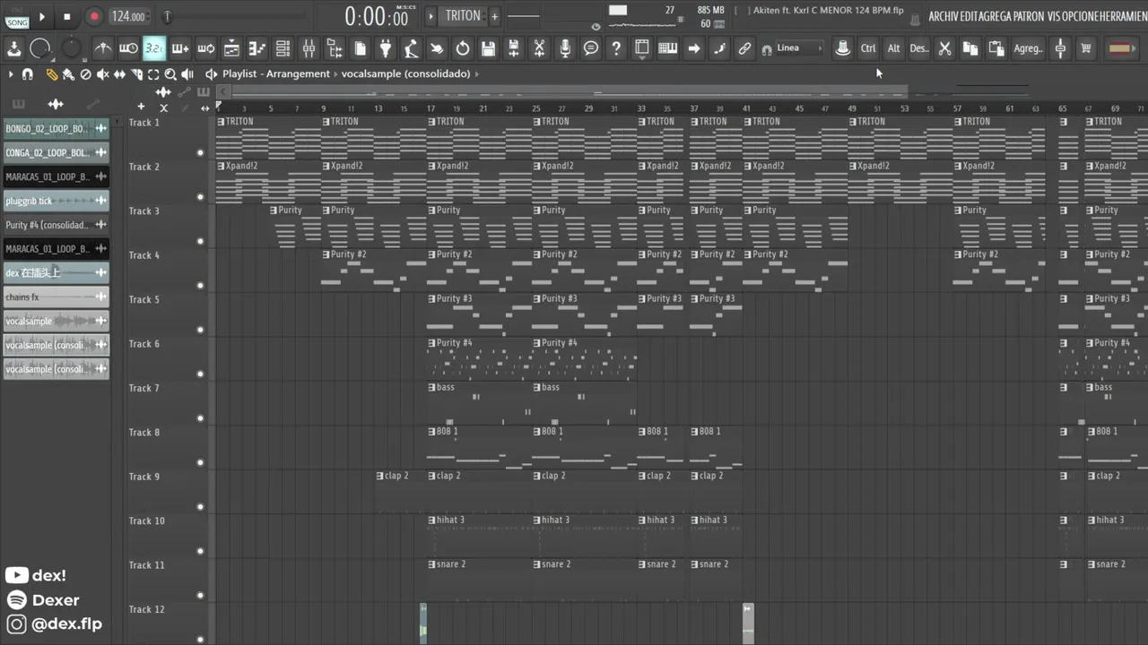Mute Track 1 with its green dot
Screen dimensions: 1148x645
[x=200, y=153]
